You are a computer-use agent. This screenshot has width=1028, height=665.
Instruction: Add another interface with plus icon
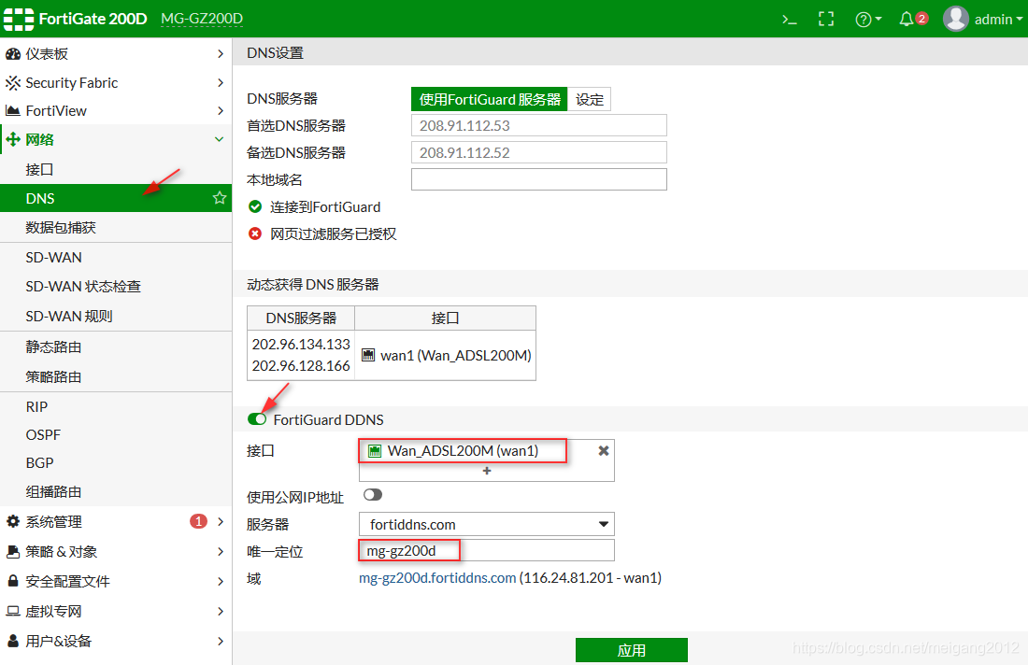(487, 471)
